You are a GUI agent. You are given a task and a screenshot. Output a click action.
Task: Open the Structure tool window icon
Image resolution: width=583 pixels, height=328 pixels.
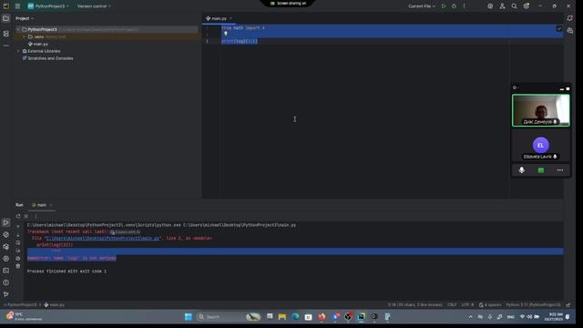coord(6,34)
